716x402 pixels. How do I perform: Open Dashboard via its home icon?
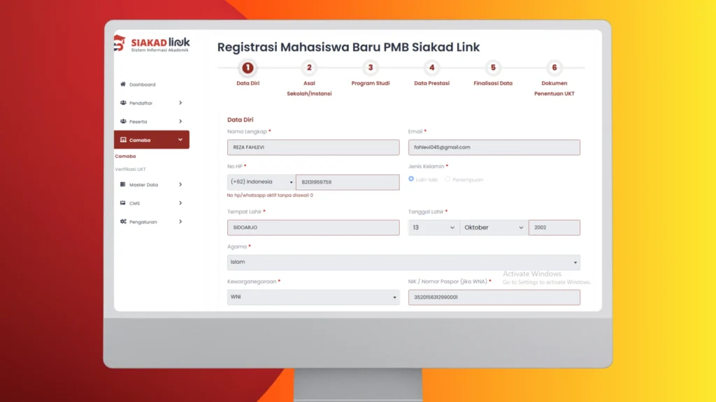coord(123,84)
